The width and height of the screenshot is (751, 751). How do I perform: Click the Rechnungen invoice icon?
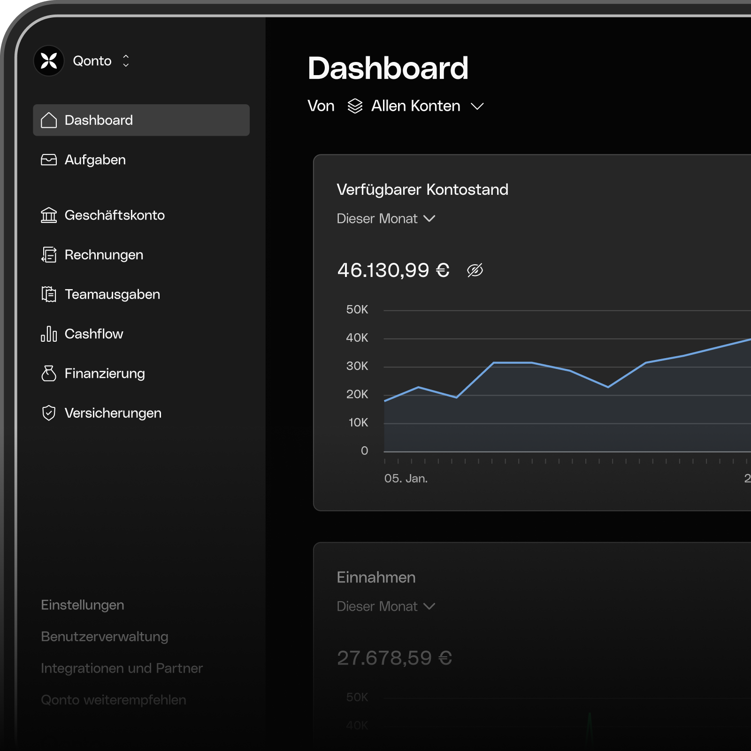coord(49,254)
